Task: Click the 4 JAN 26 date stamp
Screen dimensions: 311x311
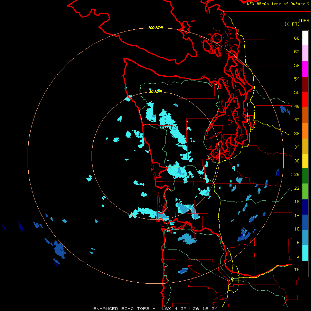Action: pyautogui.click(x=187, y=309)
